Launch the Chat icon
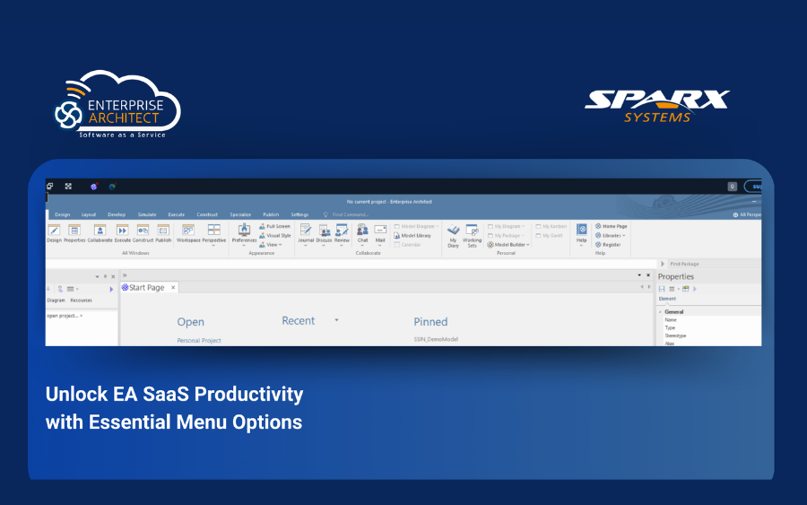The height and width of the screenshot is (505, 807). (362, 232)
